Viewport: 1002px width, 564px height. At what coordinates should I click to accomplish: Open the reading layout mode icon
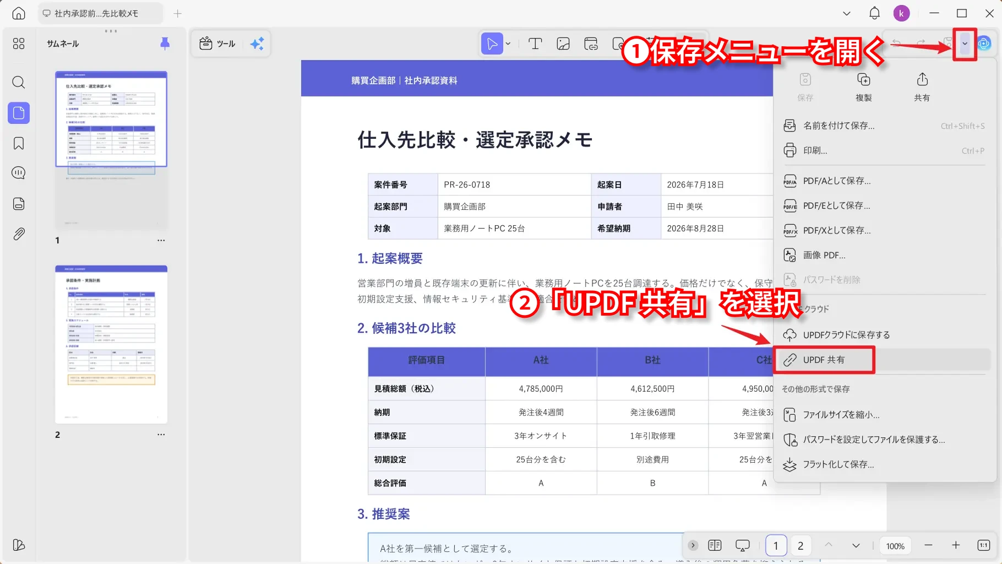(x=715, y=545)
